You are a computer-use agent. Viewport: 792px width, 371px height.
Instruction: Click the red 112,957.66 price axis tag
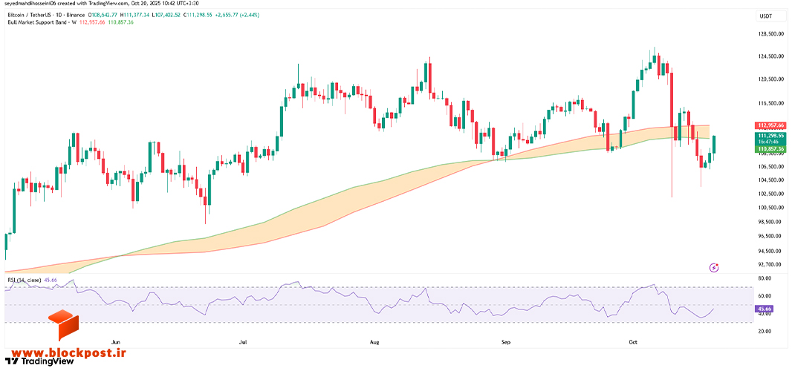pos(770,125)
